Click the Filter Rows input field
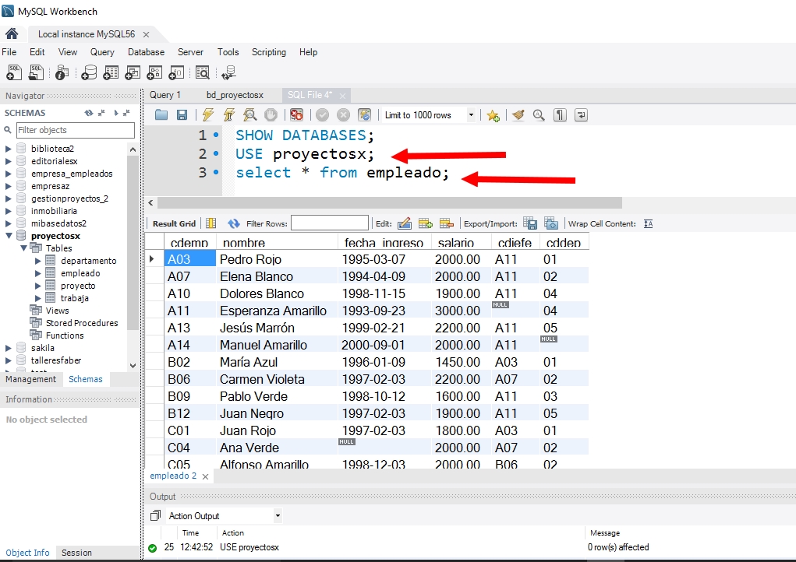 (x=329, y=223)
